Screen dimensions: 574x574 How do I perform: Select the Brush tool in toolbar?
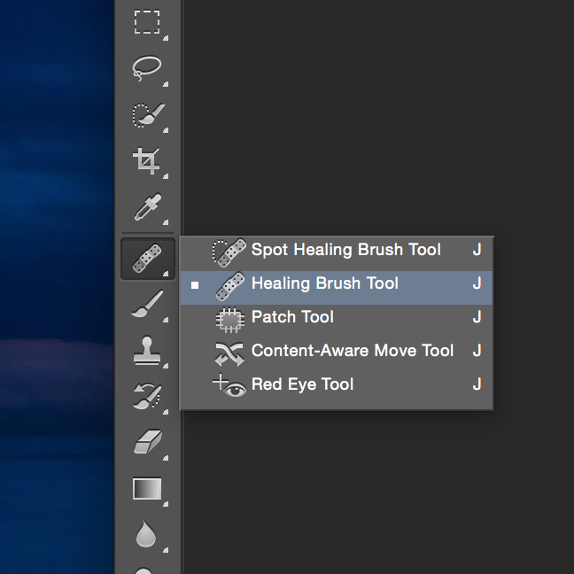(147, 305)
